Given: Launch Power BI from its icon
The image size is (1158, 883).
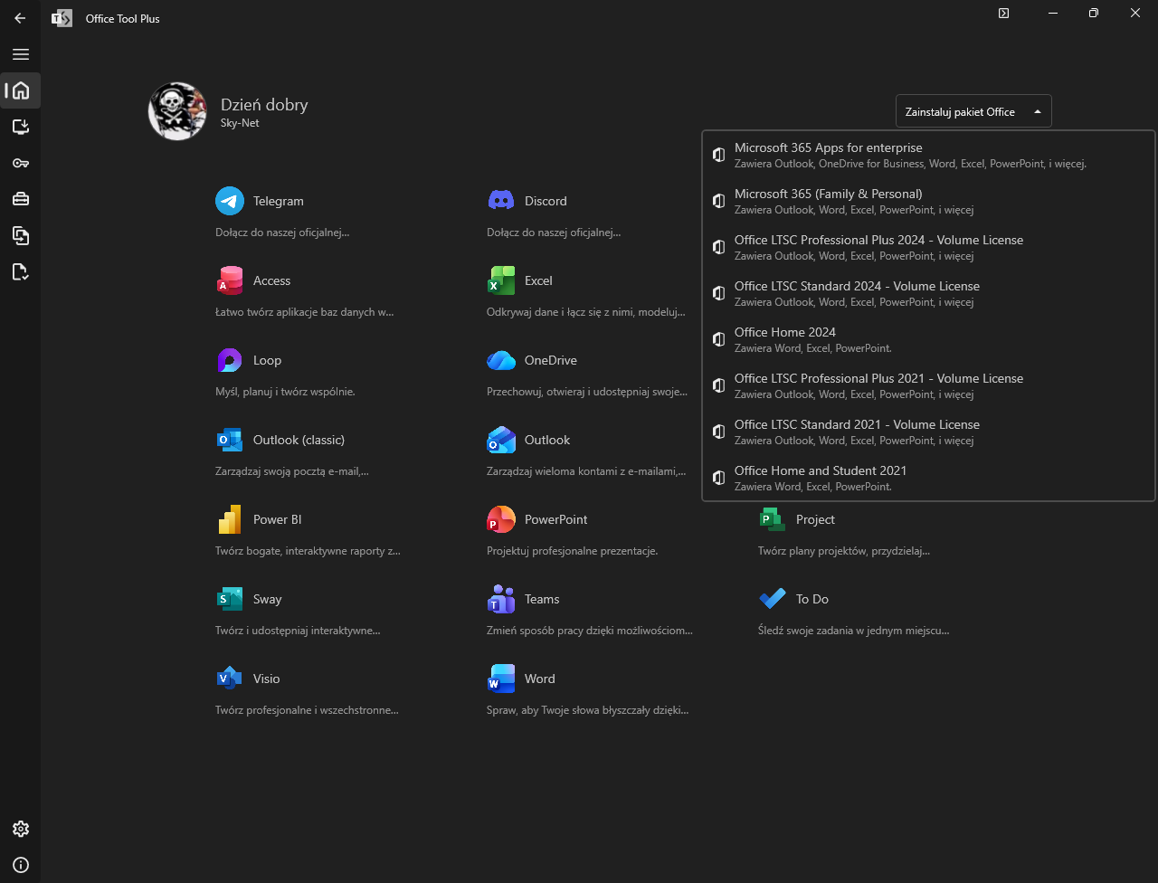Looking at the screenshot, I should [x=230, y=519].
